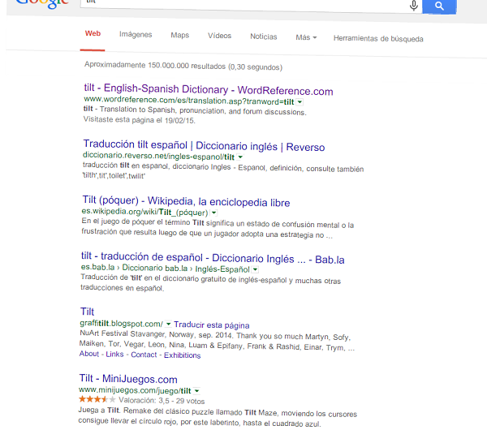
Task: Click the 'Valoración: 3,5 - 29 votos' text
Action: coord(162,401)
